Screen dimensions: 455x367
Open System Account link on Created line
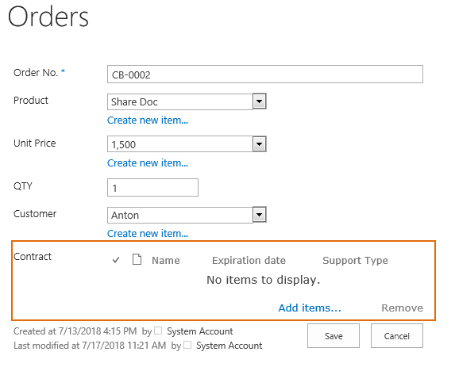pos(199,331)
